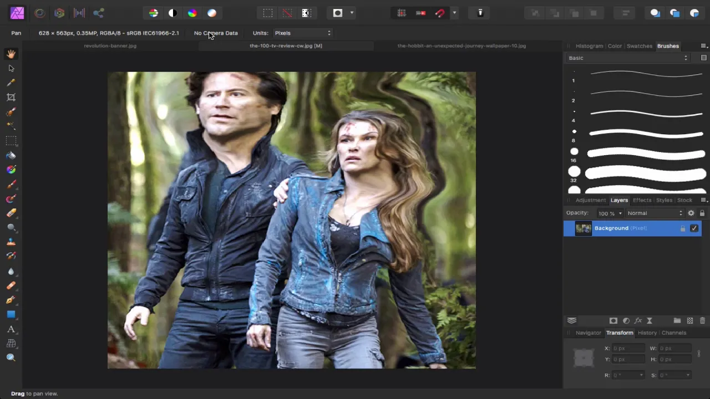
Task: Switch to the Tone Mapping Persona
Action: coord(79,13)
